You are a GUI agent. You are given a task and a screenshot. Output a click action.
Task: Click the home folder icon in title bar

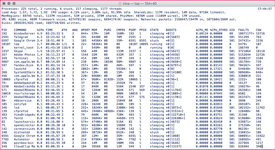[120, 4]
